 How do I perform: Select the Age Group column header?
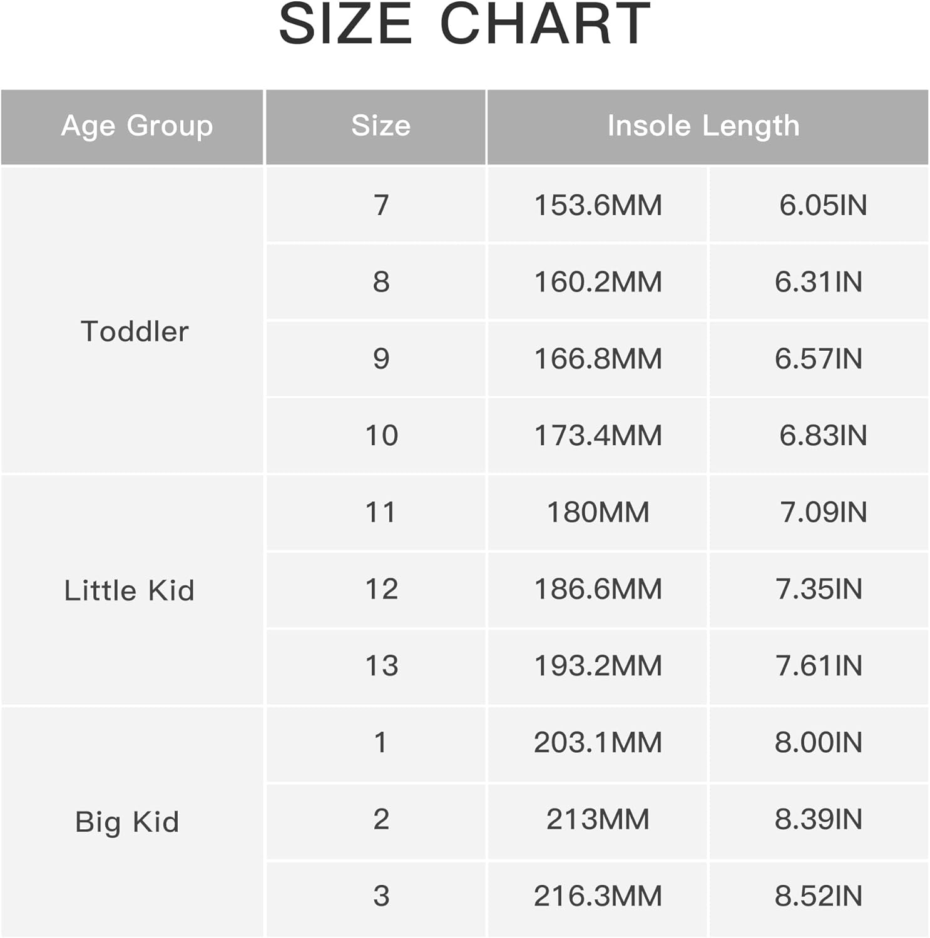137,126
